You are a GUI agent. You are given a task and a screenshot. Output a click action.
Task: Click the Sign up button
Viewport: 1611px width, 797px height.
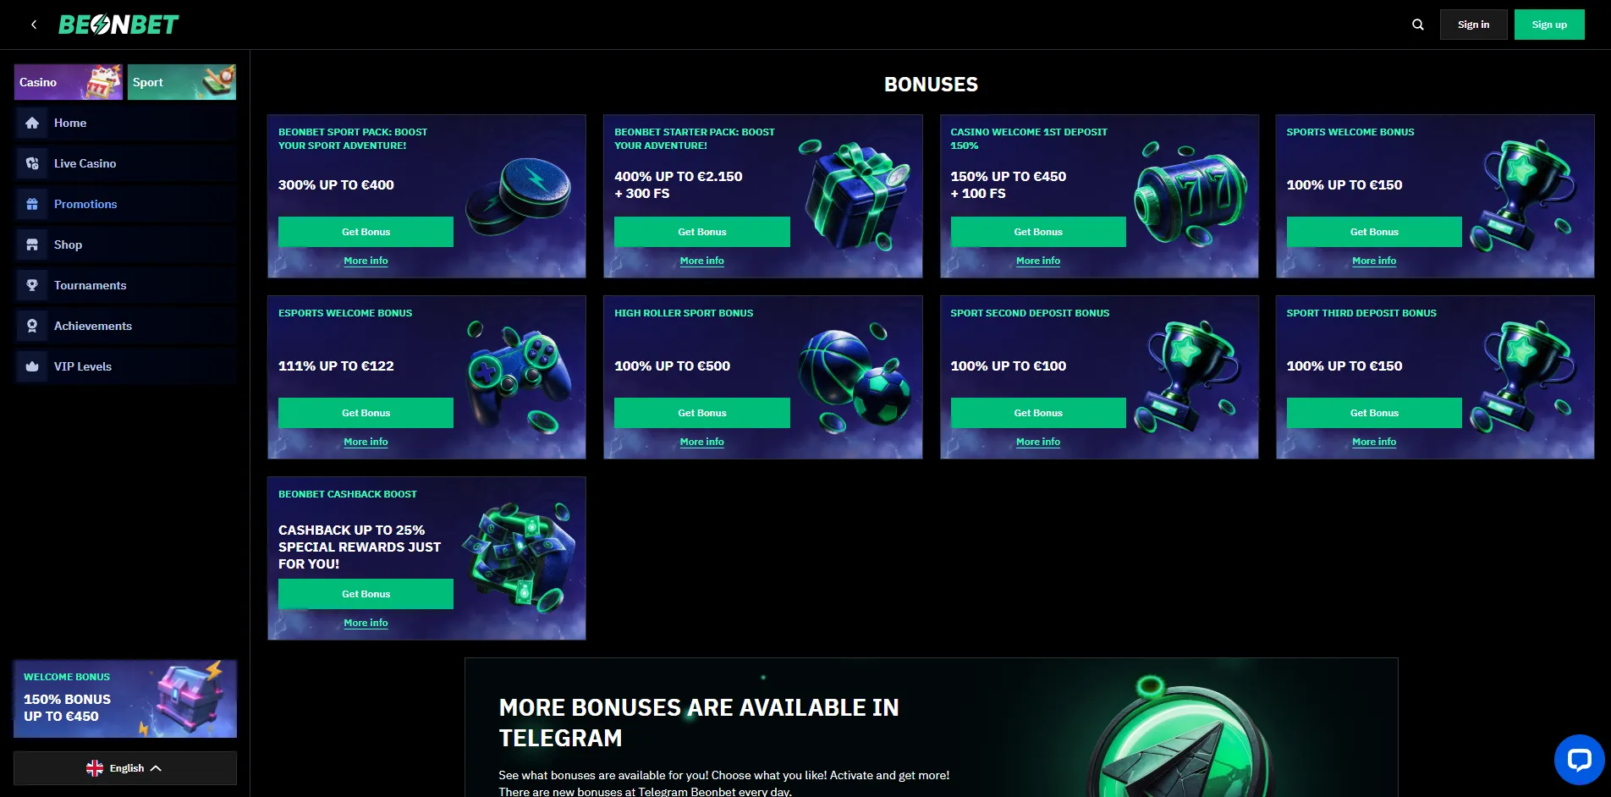[1549, 25]
